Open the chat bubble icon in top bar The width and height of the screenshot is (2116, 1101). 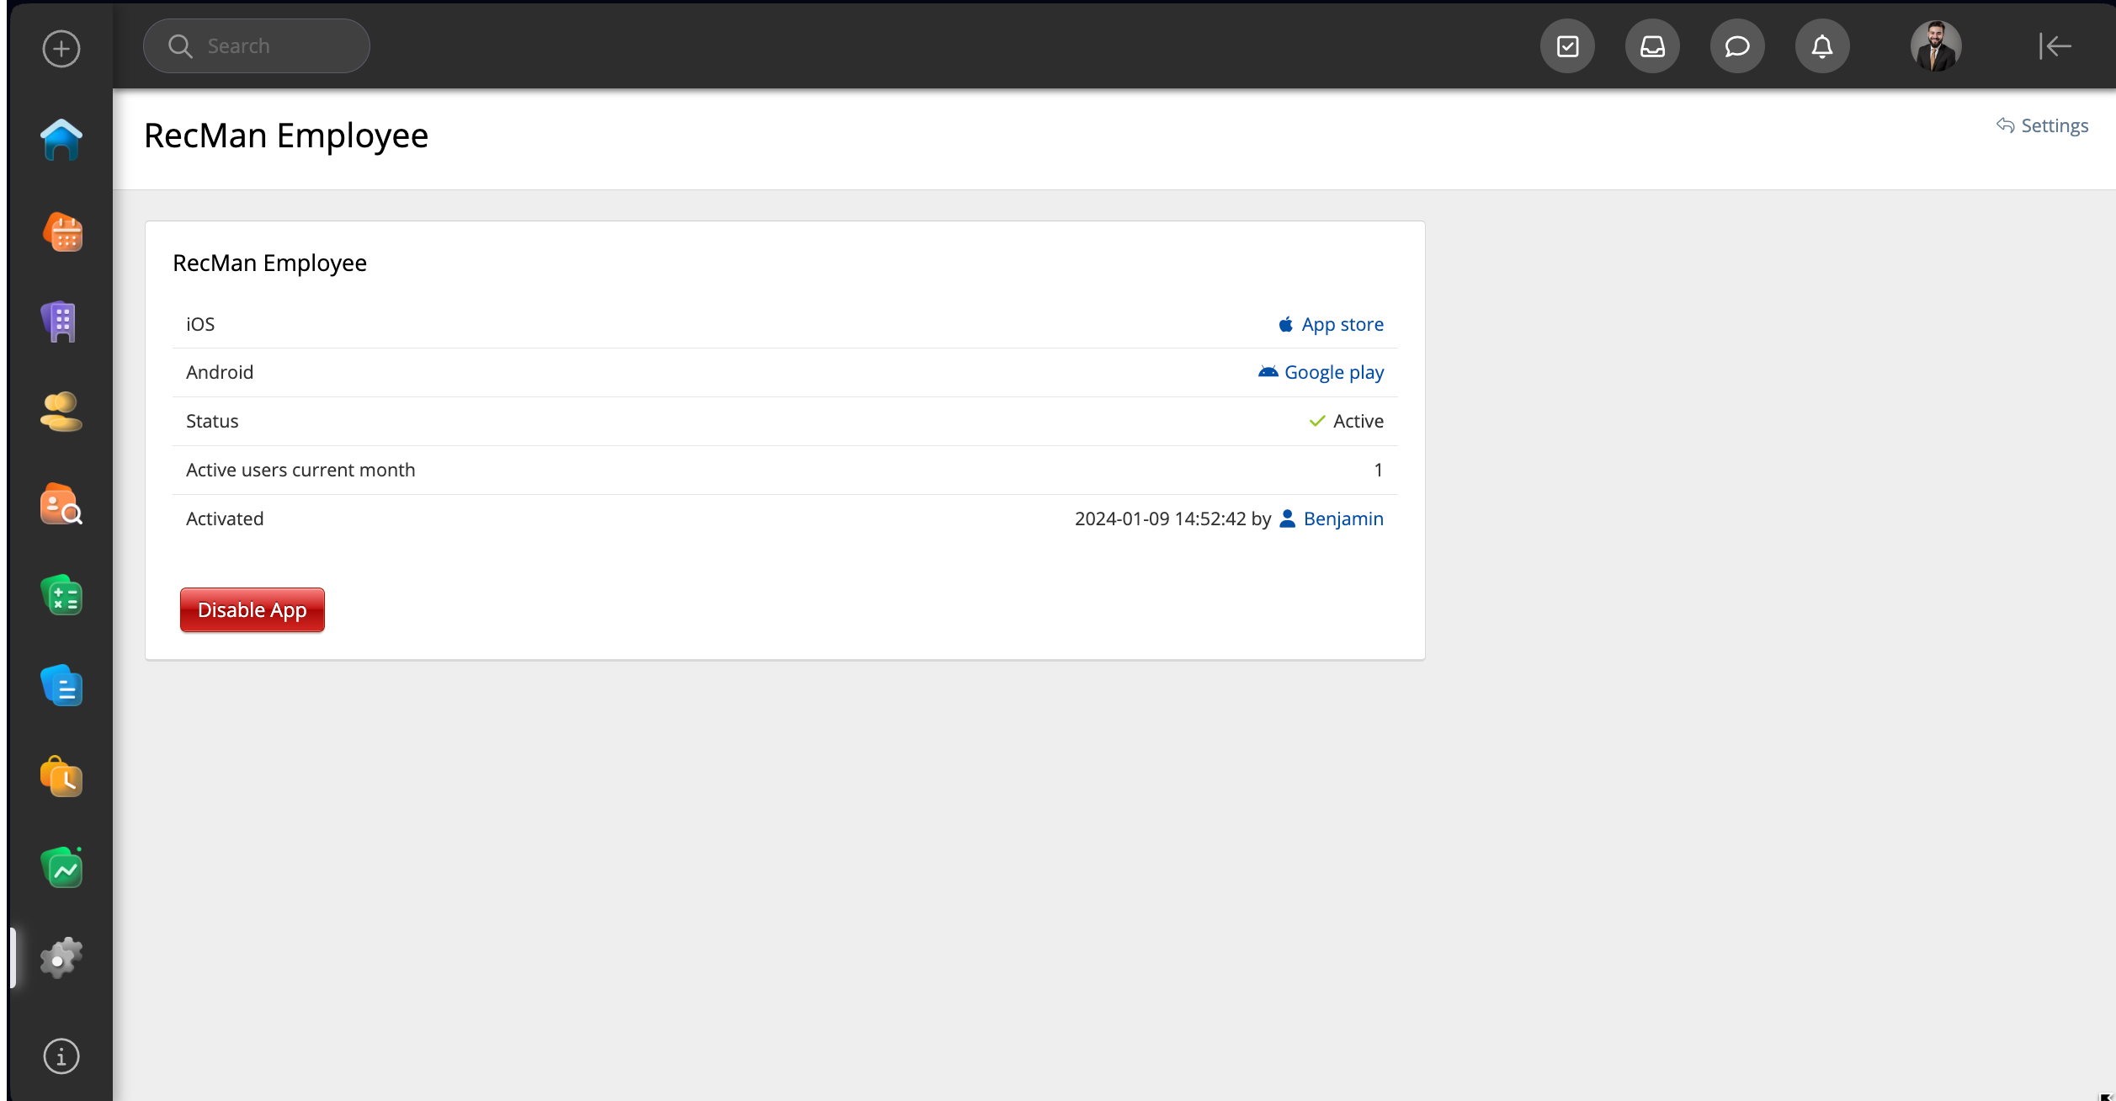click(1737, 46)
